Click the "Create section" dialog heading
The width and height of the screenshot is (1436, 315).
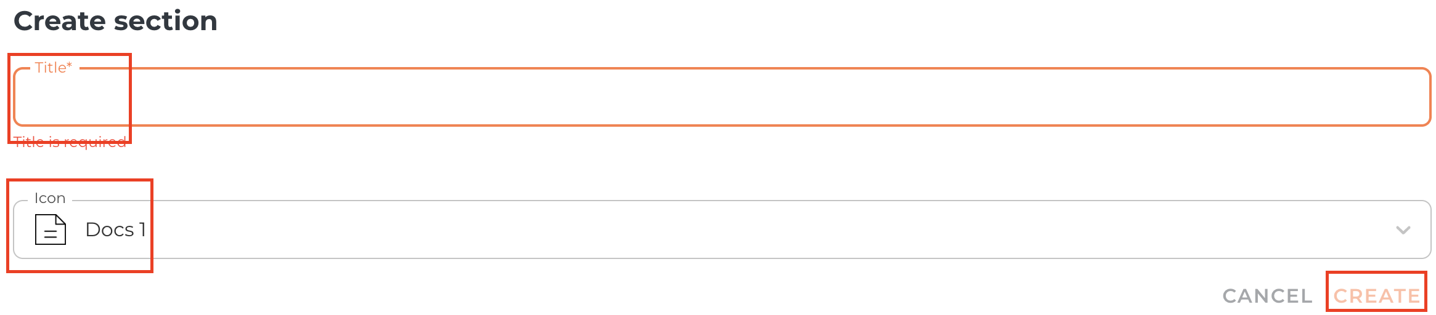coord(115,21)
